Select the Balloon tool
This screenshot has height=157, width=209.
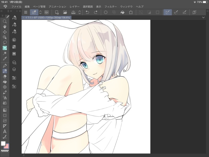click(x=5, y=48)
